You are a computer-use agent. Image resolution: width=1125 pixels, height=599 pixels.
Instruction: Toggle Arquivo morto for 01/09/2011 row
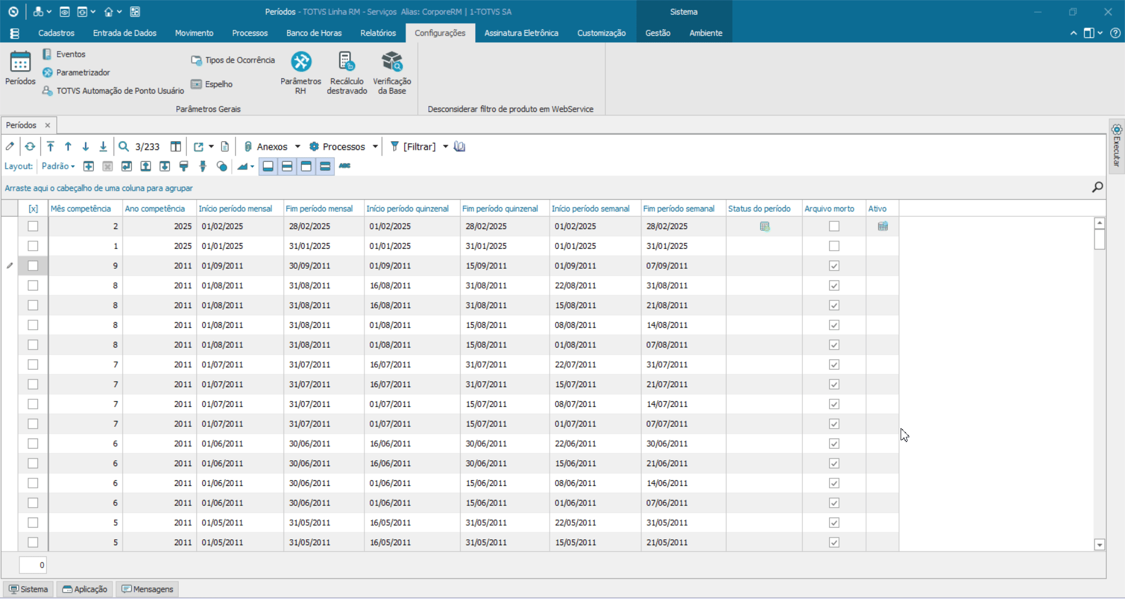tap(834, 266)
